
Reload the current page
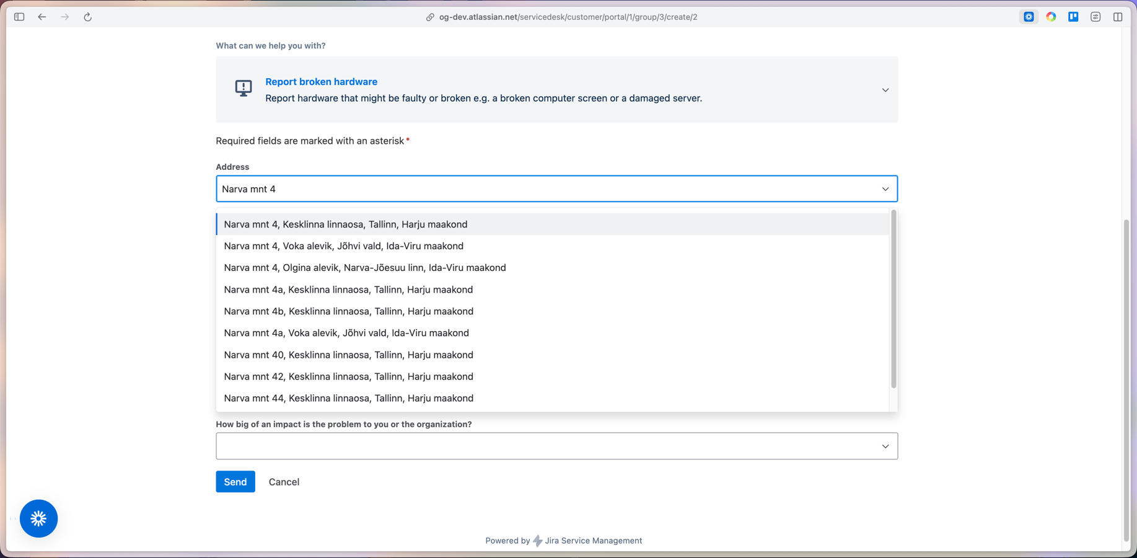[x=87, y=17]
